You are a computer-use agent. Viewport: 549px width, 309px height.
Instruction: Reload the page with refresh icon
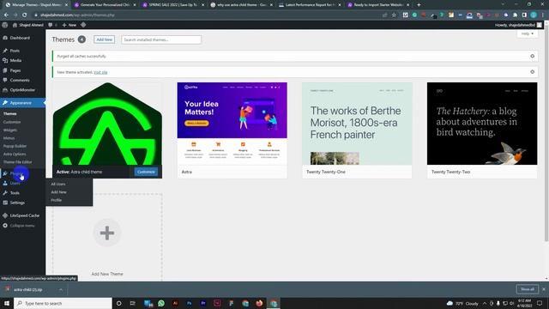[25, 15]
